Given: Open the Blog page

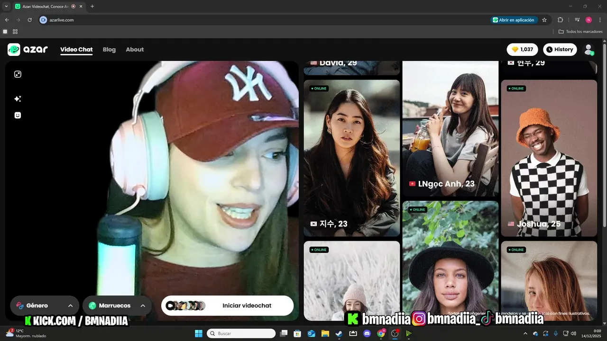Looking at the screenshot, I should click(x=109, y=49).
